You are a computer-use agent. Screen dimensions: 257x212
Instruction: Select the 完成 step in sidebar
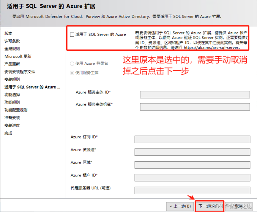[8, 133]
